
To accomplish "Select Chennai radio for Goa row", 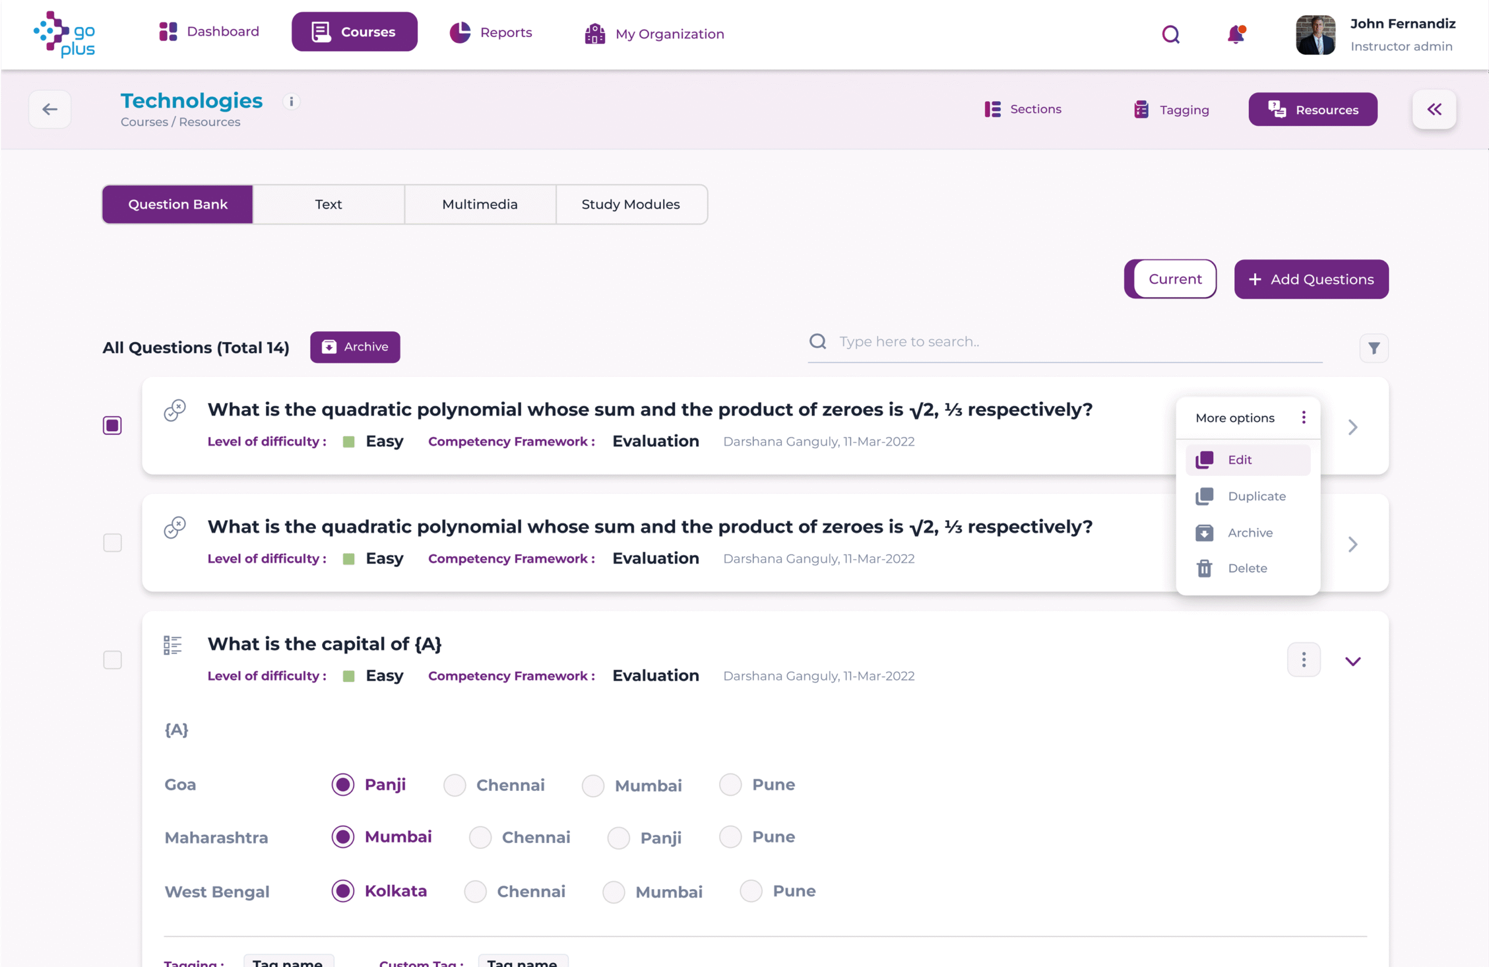I will [x=455, y=785].
